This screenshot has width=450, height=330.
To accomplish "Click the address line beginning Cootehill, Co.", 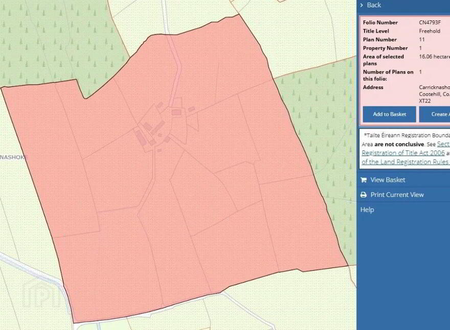I will click(434, 94).
